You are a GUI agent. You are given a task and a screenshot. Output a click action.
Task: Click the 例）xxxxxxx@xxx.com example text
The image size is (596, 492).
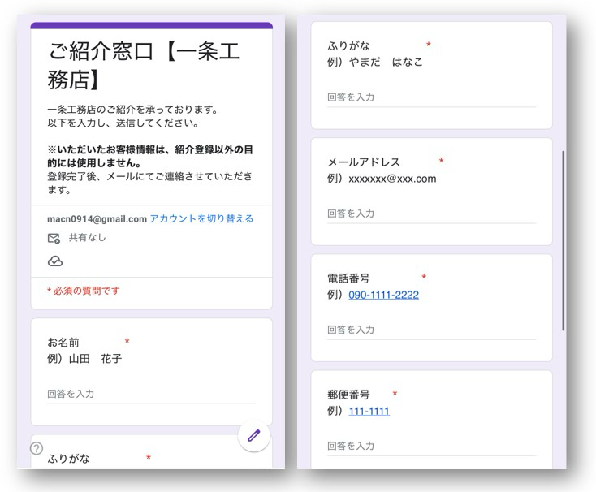point(382,179)
